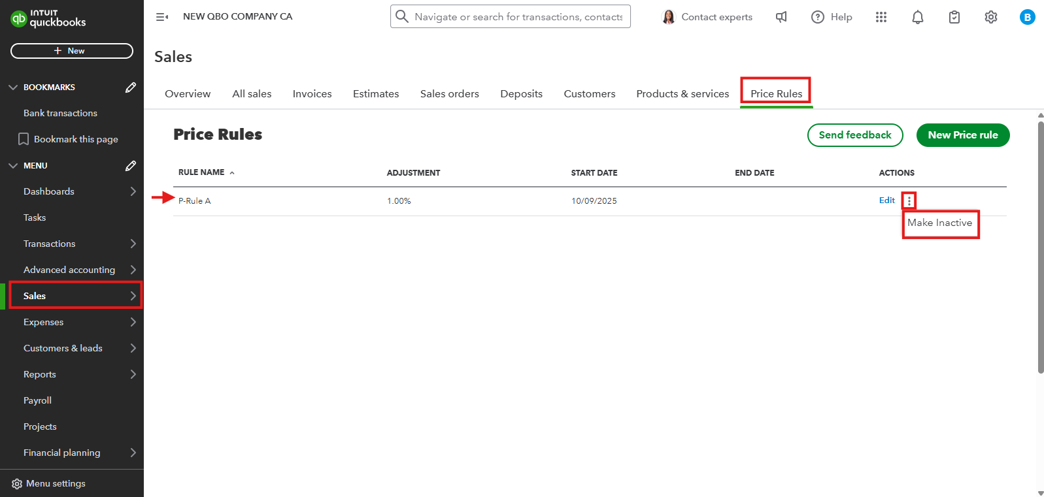Expand Financial planning submenu chevron
This screenshot has width=1044, height=497.
(133, 453)
